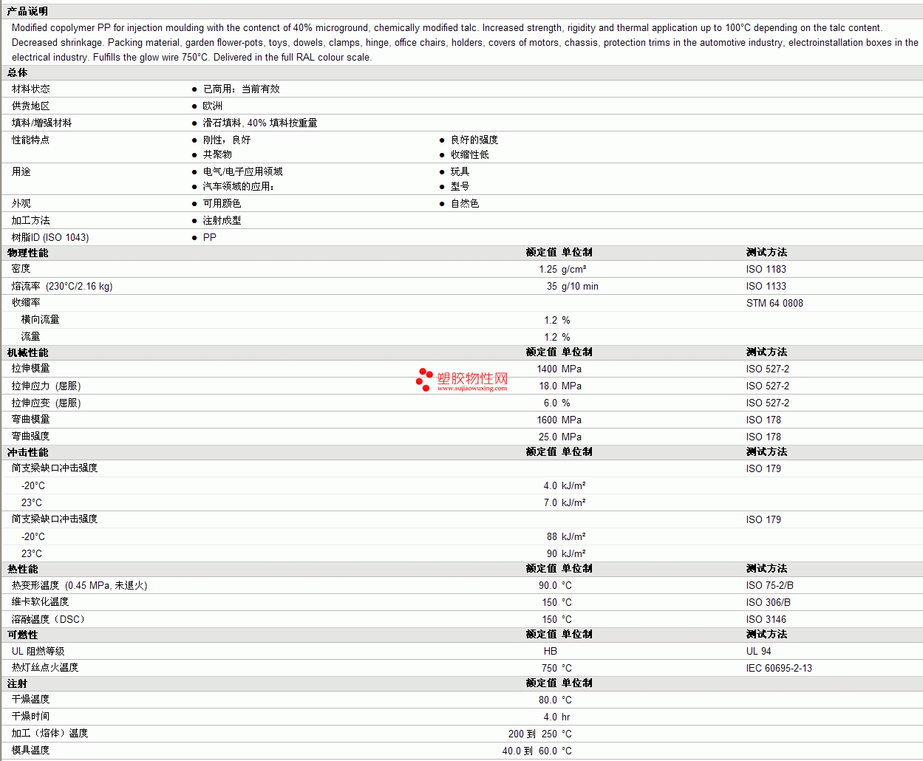
Task: Select the 'UL 阻燃等级' row label
Action: pos(38,651)
